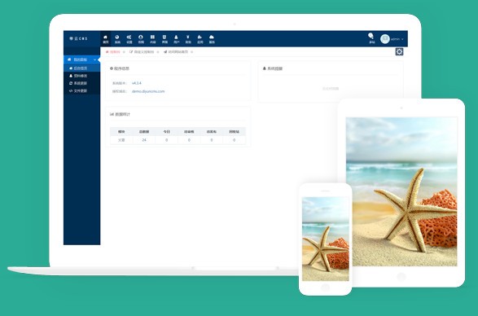Select the globe System icon in navbar
Viewport: 478px width, 316px height.
click(x=117, y=39)
